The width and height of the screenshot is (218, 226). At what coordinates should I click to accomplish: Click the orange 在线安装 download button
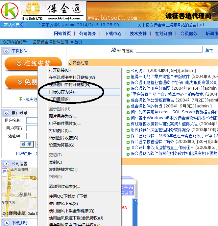[x=33, y=64]
